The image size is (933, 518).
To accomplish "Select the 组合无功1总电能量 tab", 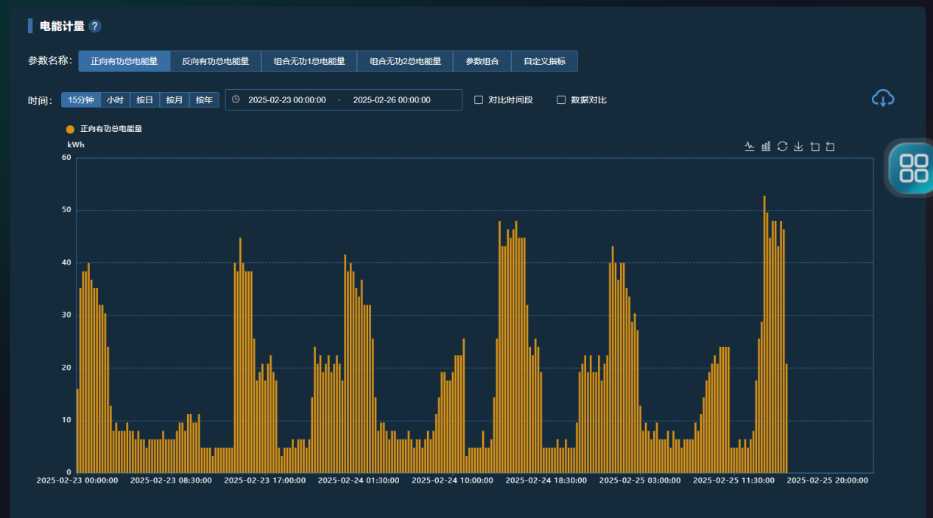I will coord(309,61).
